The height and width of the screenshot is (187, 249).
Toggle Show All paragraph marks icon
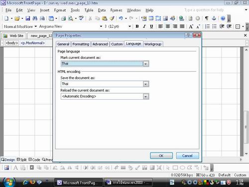pos(207,18)
